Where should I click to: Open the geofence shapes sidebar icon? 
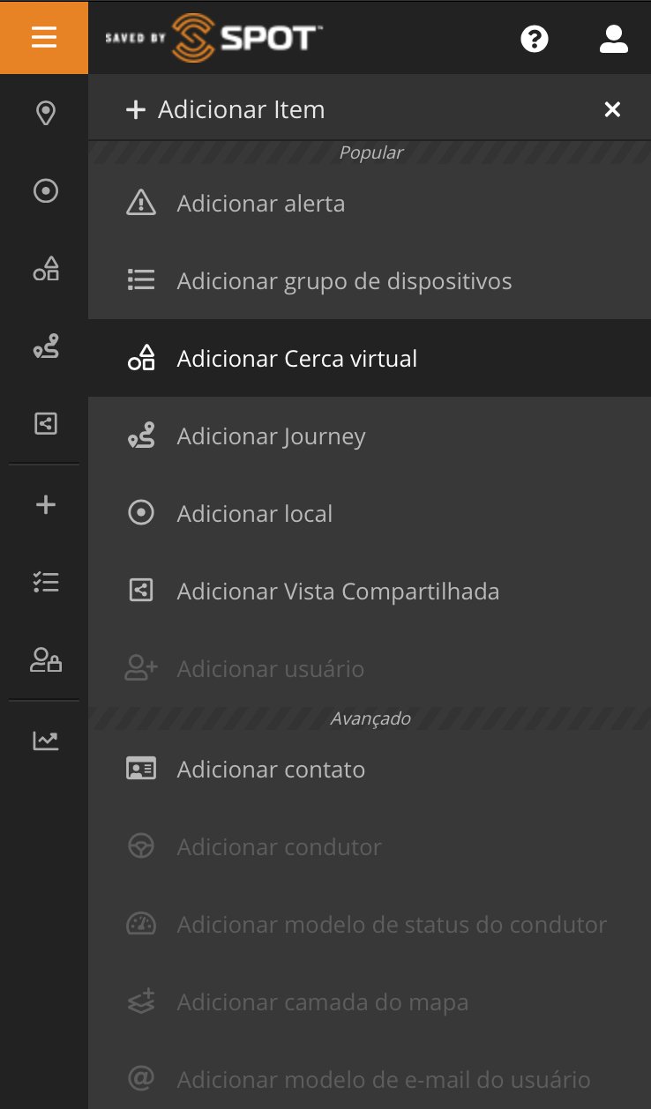point(45,268)
